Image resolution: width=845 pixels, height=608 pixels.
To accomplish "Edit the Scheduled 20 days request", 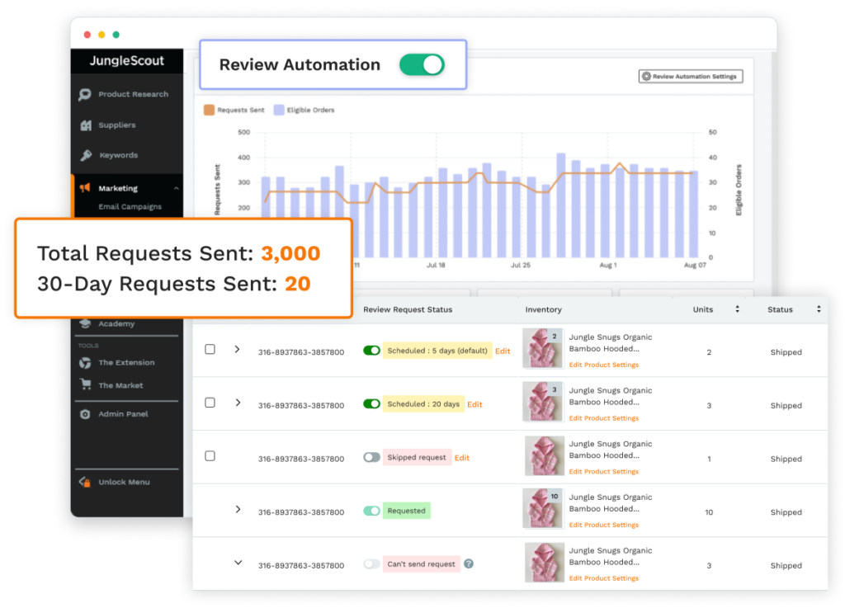I will tap(474, 404).
